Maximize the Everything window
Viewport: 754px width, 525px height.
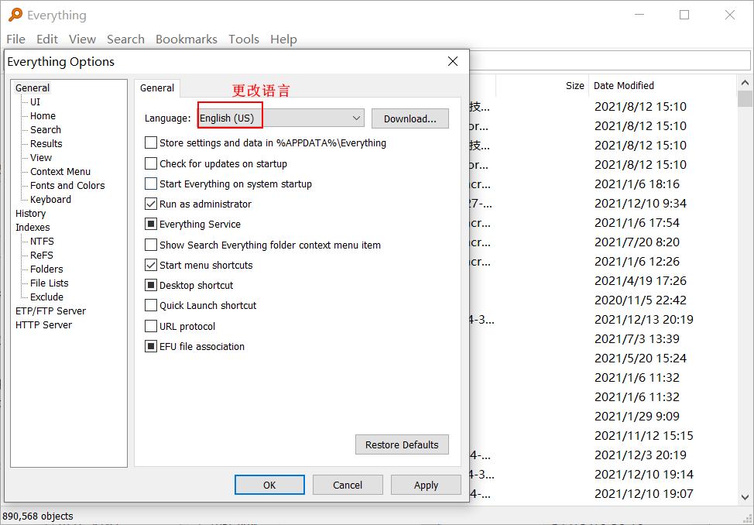684,15
